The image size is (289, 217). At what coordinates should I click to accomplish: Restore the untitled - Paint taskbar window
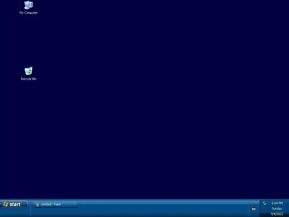pyautogui.click(x=55, y=204)
